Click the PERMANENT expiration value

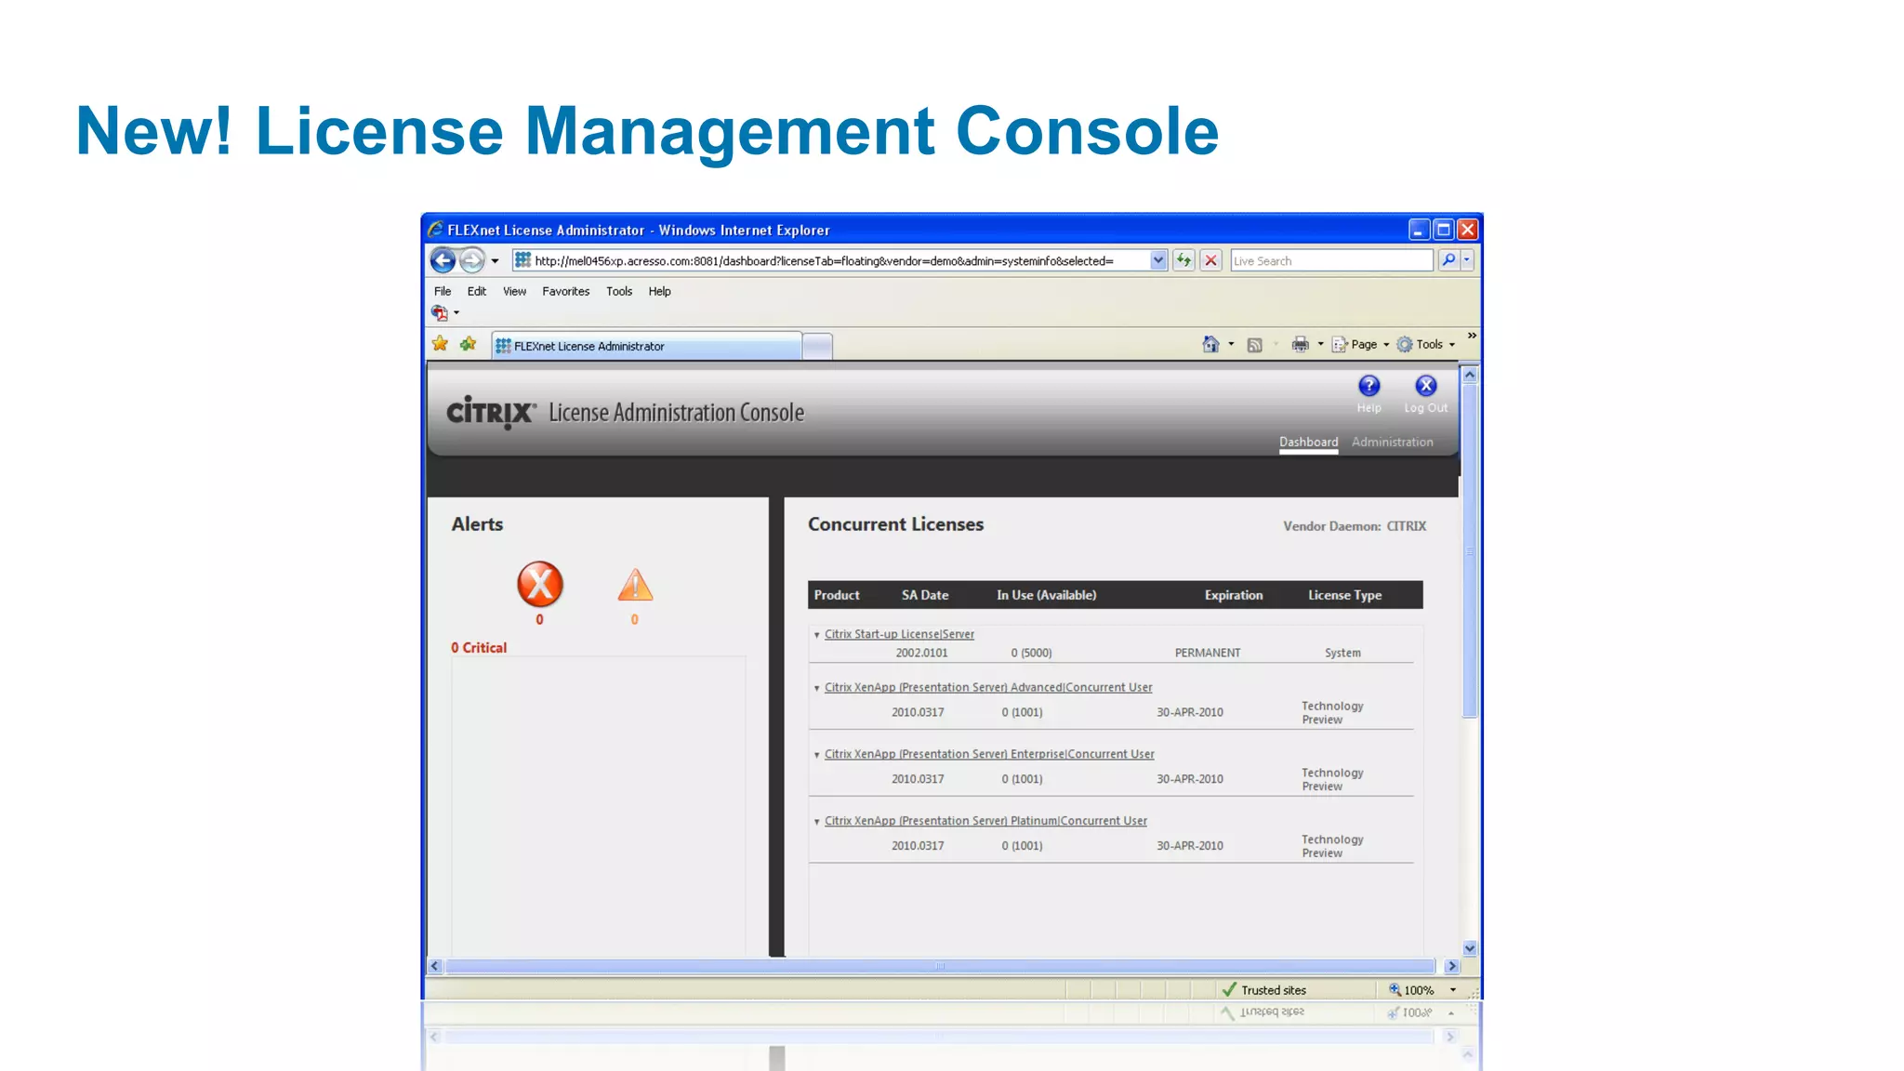(1208, 653)
